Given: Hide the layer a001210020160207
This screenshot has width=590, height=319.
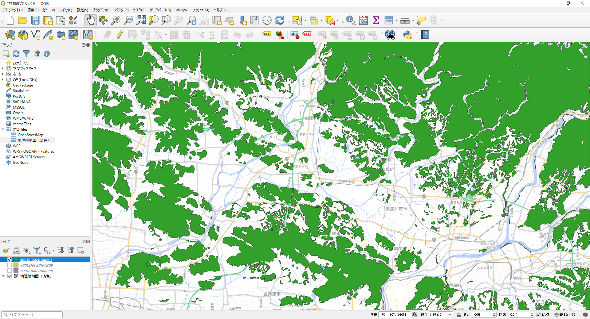Looking at the screenshot, I should [x=10, y=259].
